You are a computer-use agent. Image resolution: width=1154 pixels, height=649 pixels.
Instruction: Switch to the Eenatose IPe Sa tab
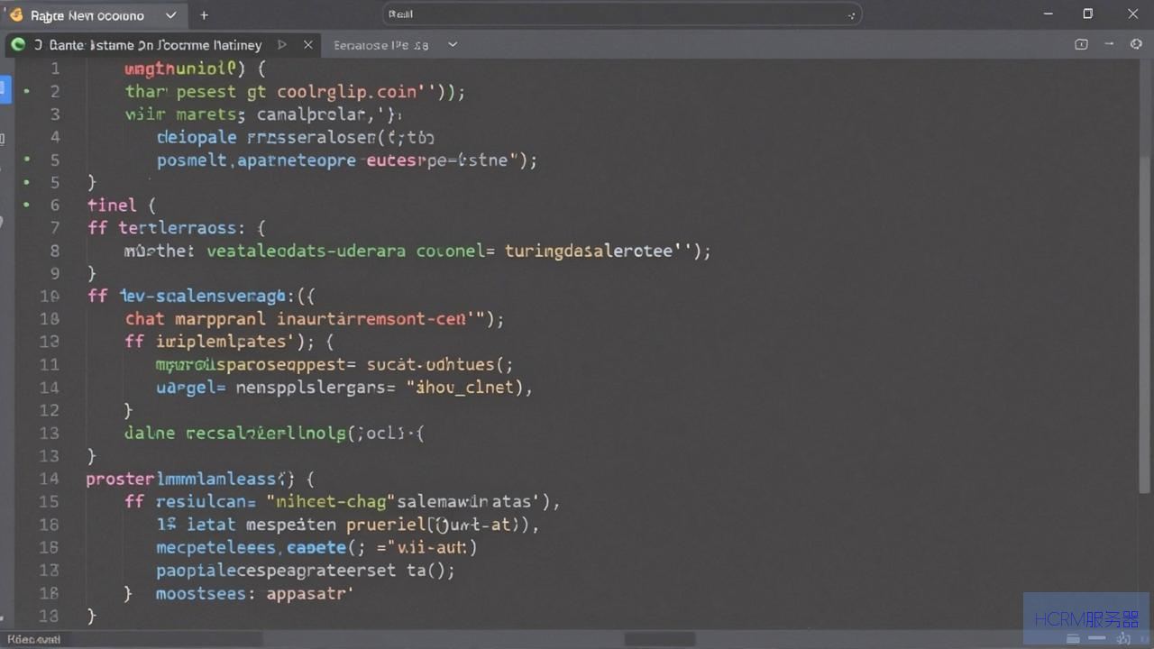(x=381, y=45)
